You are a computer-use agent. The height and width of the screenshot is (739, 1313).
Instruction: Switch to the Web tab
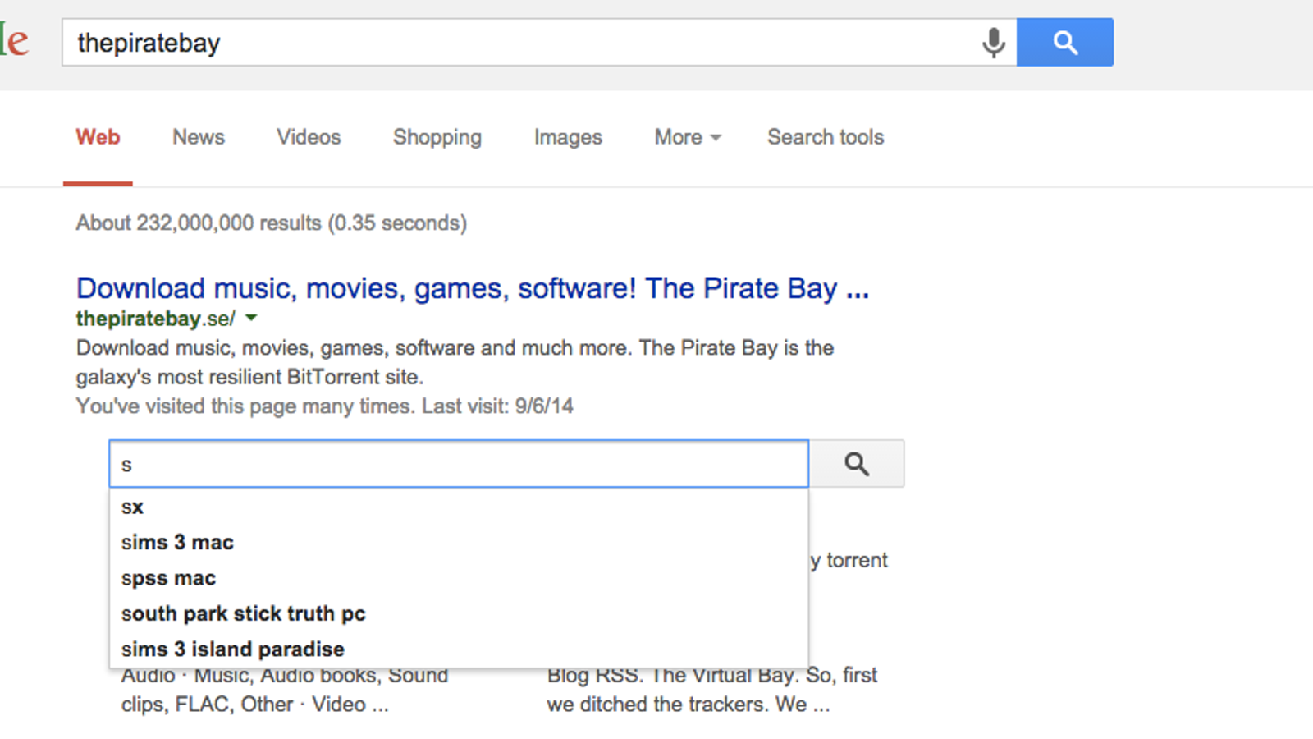[x=98, y=137]
